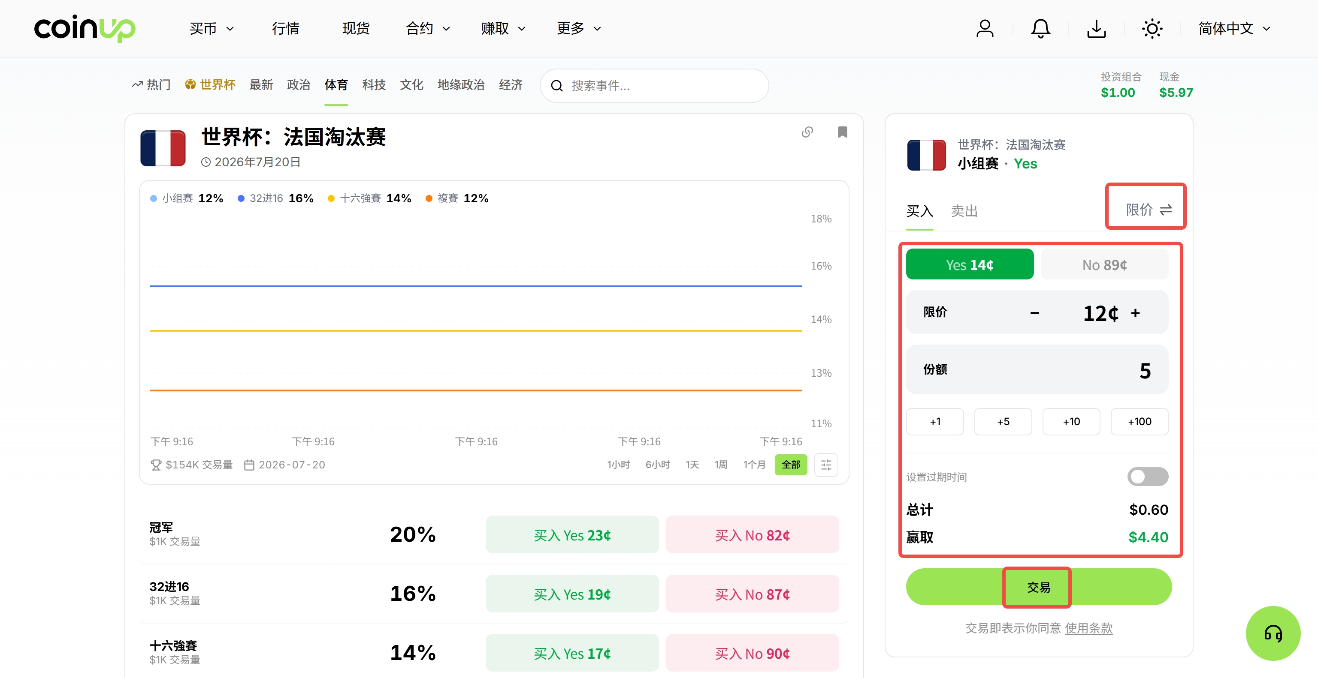1318x678 pixels.
Task: Open 简体中文 language dropdown
Action: point(1234,29)
